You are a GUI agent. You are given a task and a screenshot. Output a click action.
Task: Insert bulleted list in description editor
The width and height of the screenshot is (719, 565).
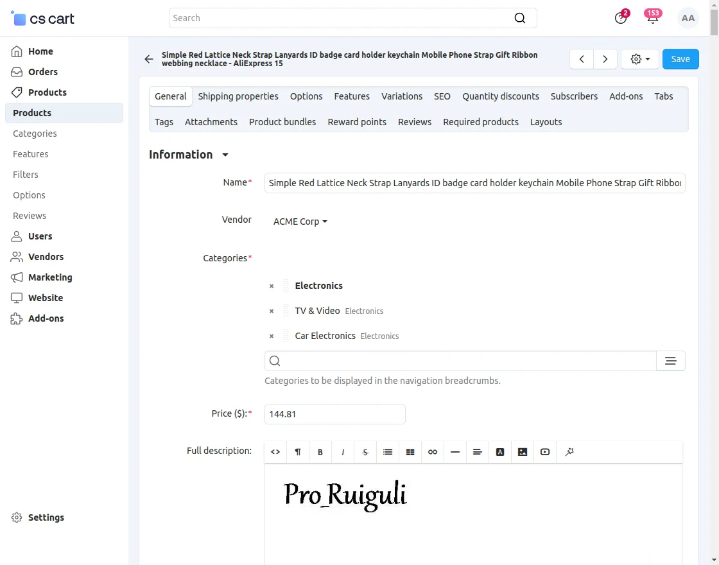[388, 452]
